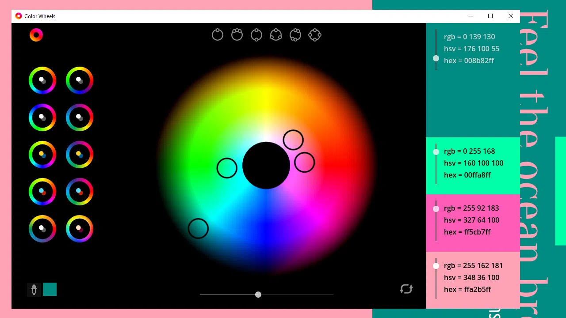Click the hot pink handle right of center
566x318 pixels.
(x=304, y=162)
